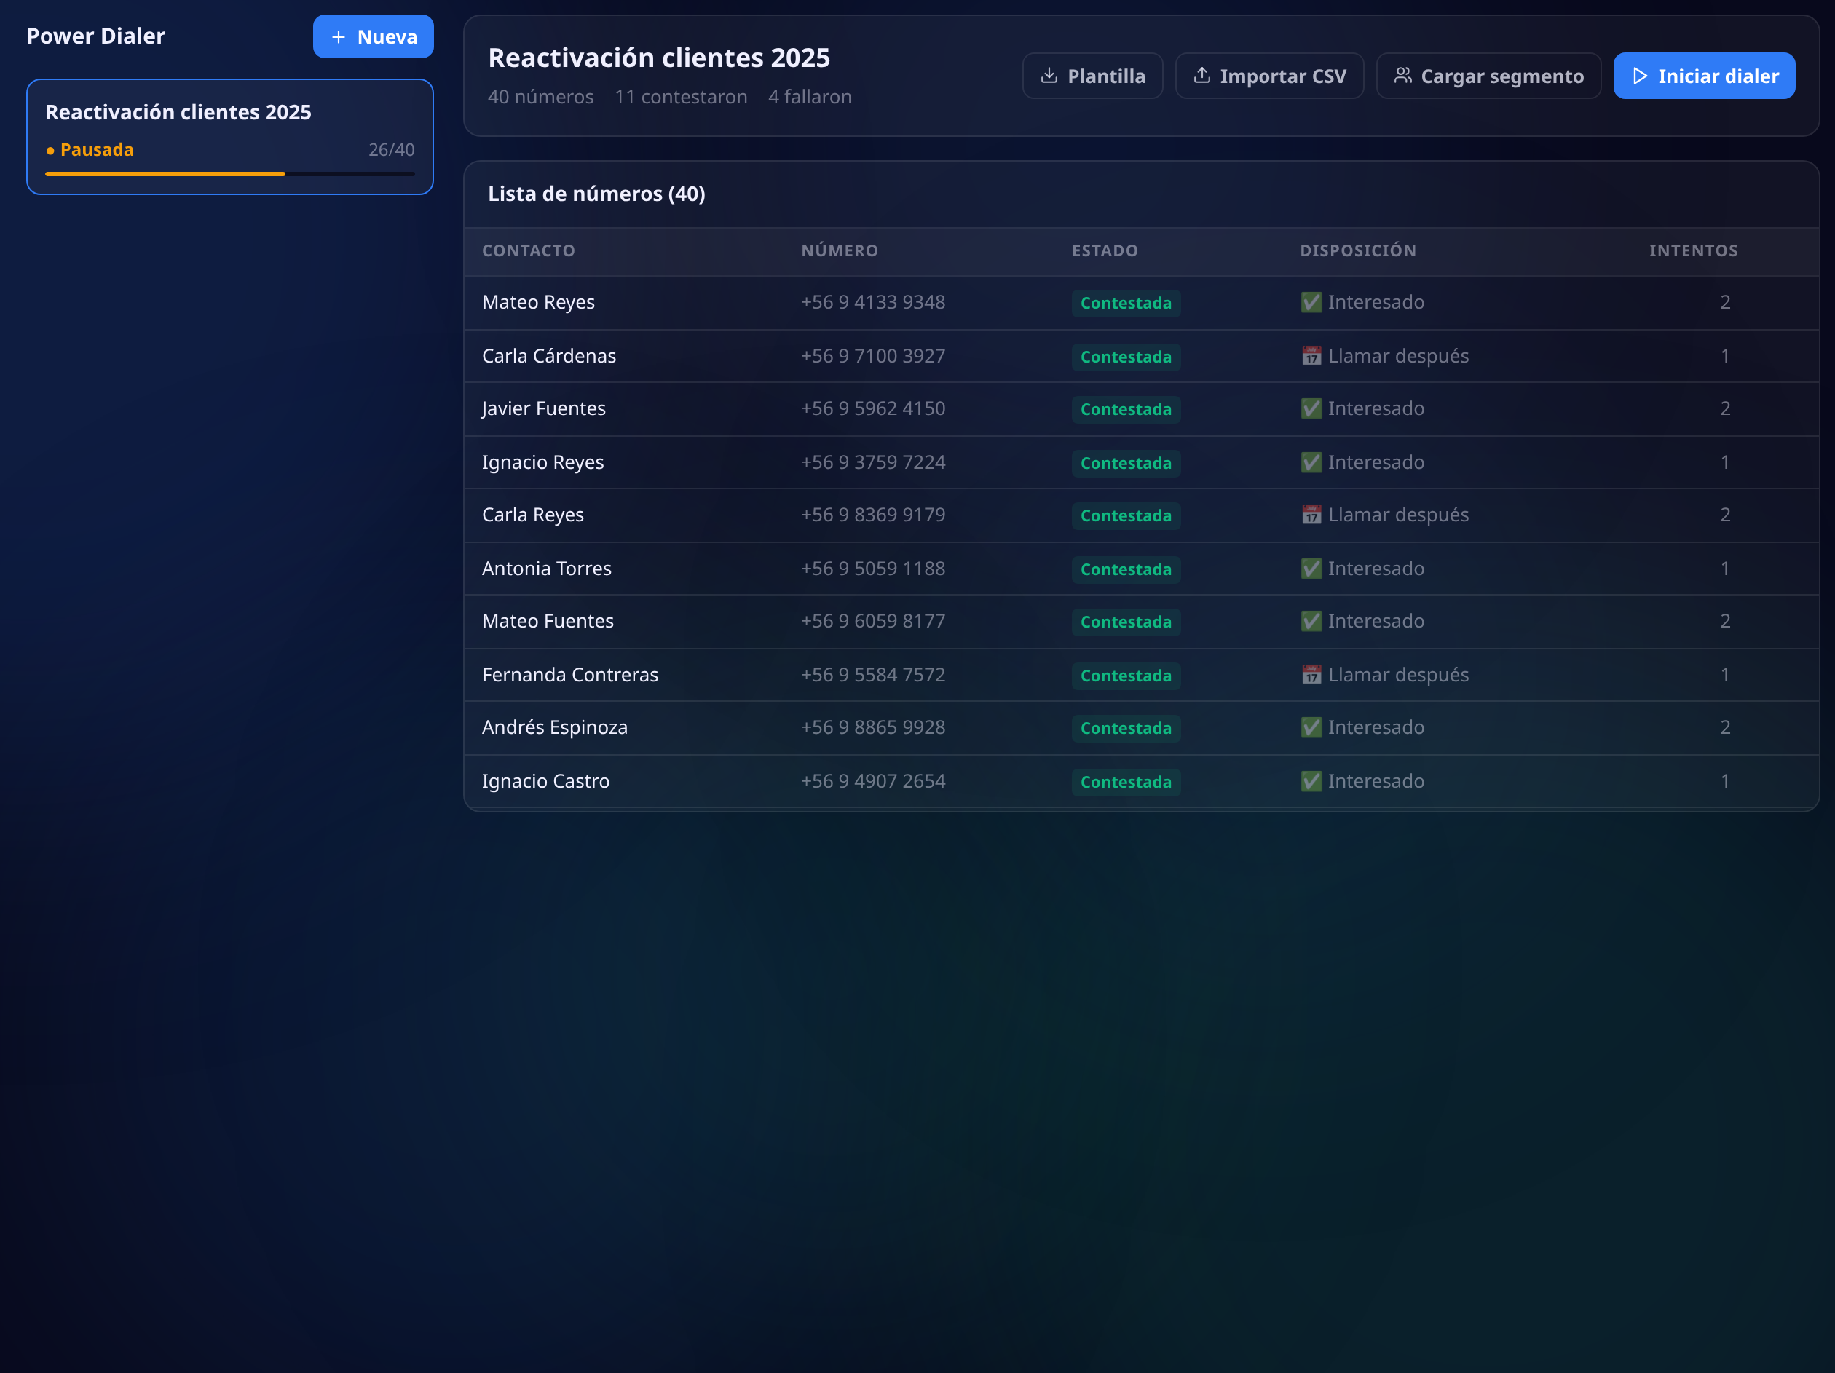
Task: Click the 11 contestaron stat
Action: pos(680,97)
